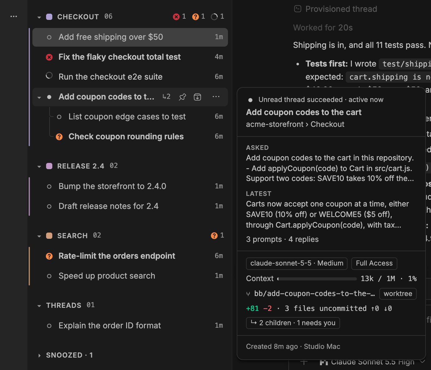Viewport: 431px width, 370px height.
Task: Open Bump the storefront to 2.4.0
Action: [x=130, y=186]
